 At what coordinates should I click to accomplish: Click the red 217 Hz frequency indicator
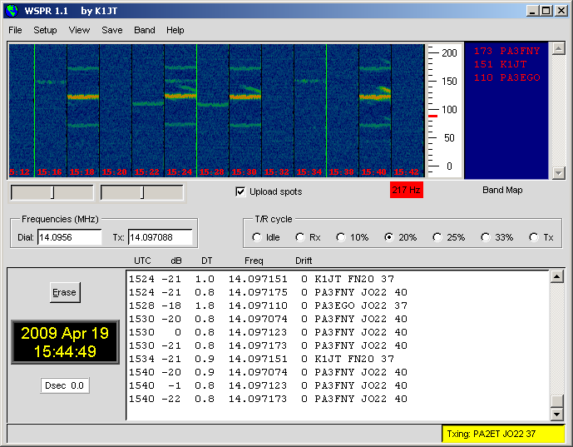click(x=406, y=191)
